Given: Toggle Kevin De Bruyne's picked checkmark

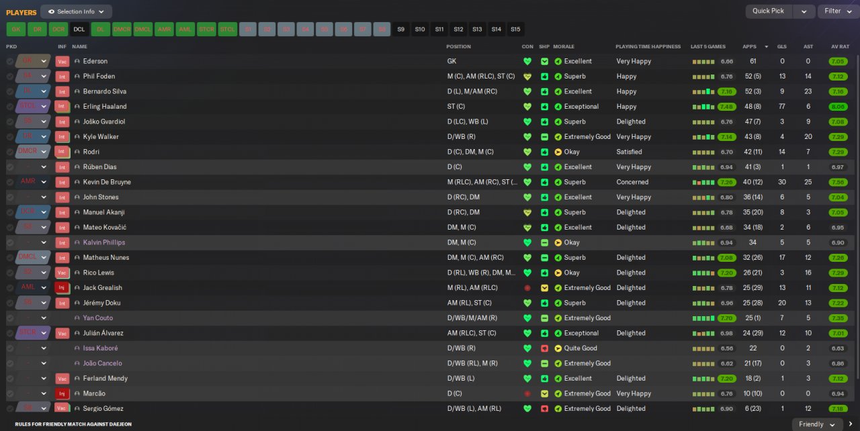Looking at the screenshot, I should [10, 182].
